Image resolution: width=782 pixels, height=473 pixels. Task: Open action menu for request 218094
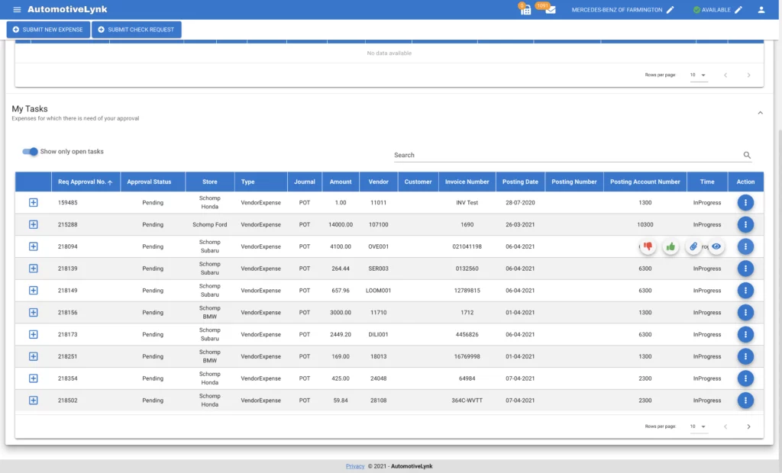(745, 246)
